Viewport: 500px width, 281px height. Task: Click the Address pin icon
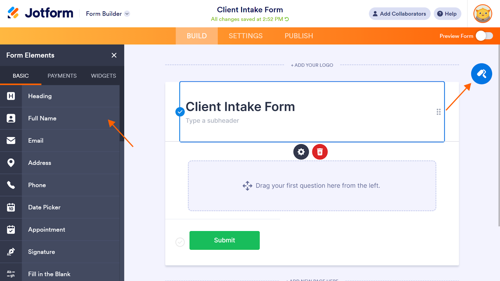click(11, 163)
